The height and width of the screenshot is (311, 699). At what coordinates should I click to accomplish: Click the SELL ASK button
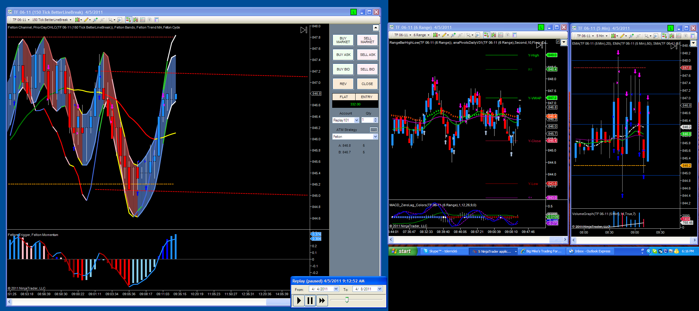click(x=367, y=55)
